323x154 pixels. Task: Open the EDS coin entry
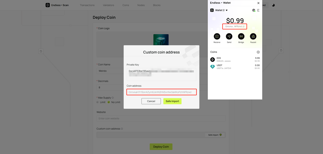[x=235, y=59]
